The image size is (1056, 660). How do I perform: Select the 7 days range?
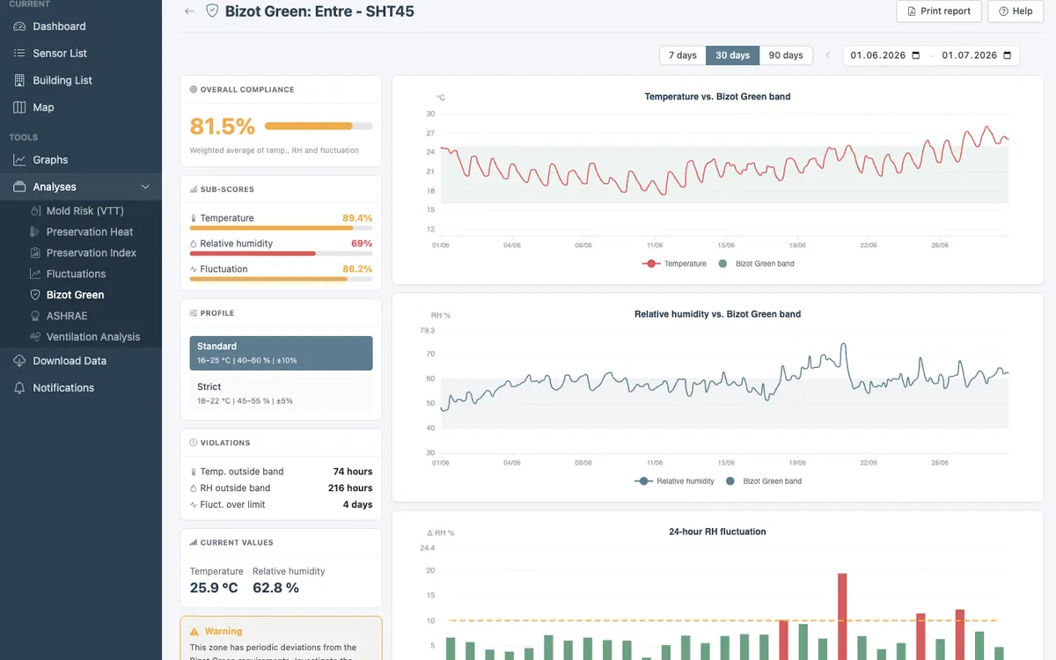tap(683, 55)
